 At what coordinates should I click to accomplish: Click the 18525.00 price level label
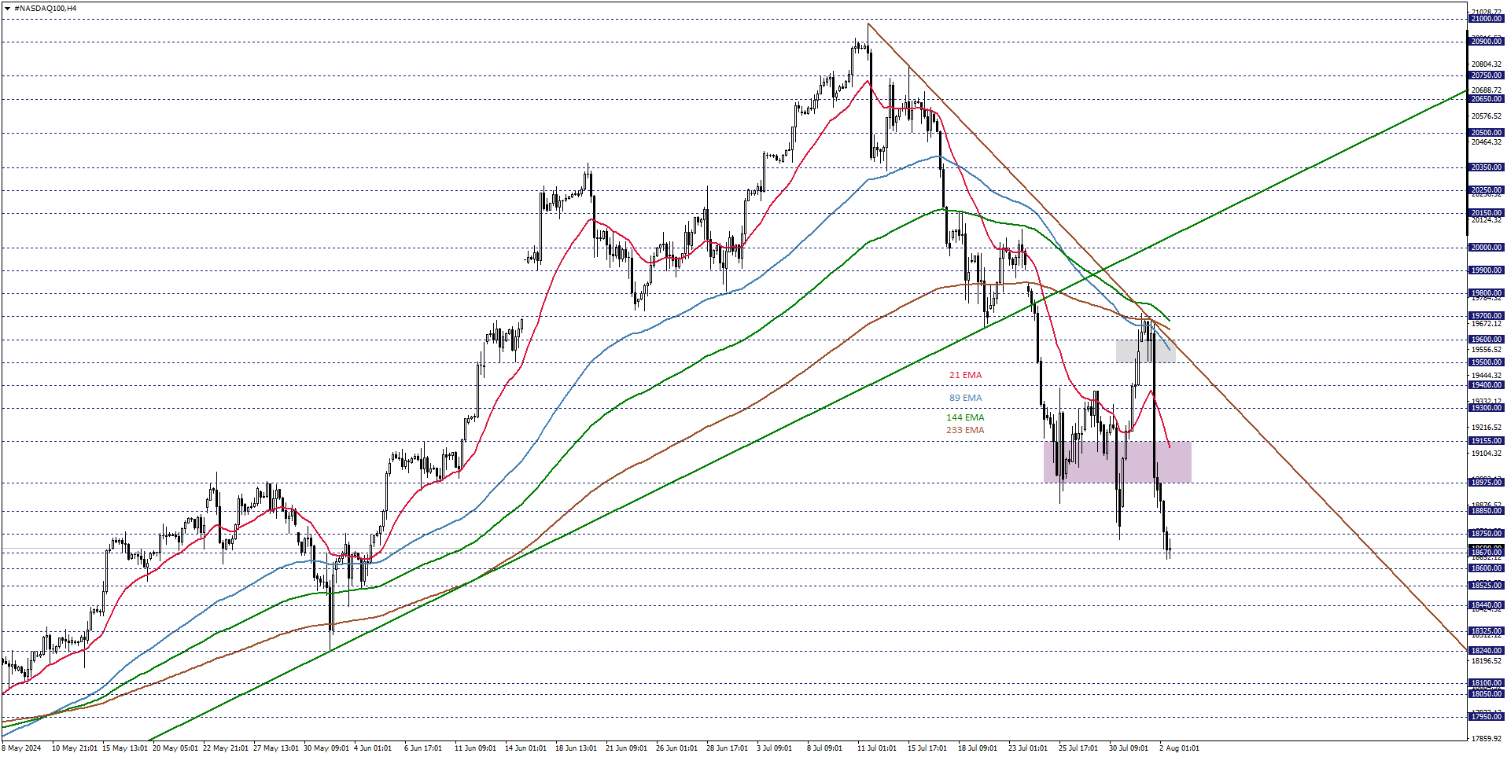point(1487,586)
